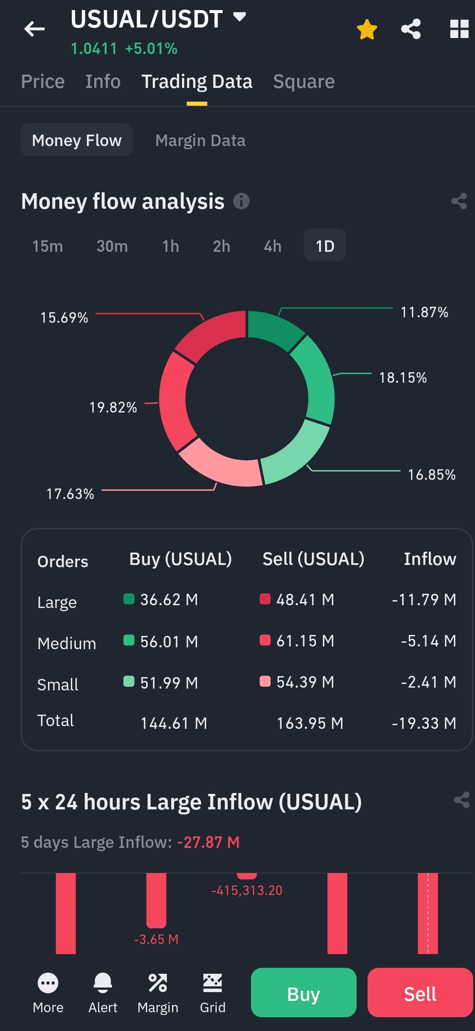Share the 5 x 24 hours Large Inflow chart
The width and height of the screenshot is (475, 1031).
(x=462, y=800)
